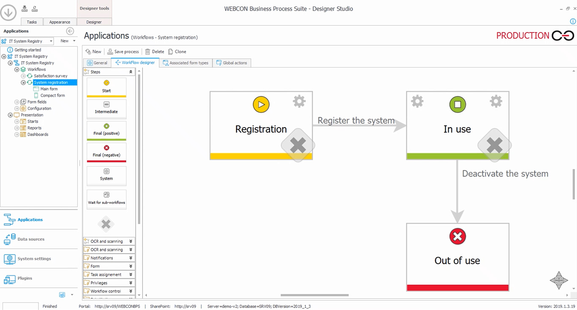Click the canvas navigation compass icon
577x310 pixels.
pos(558,280)
